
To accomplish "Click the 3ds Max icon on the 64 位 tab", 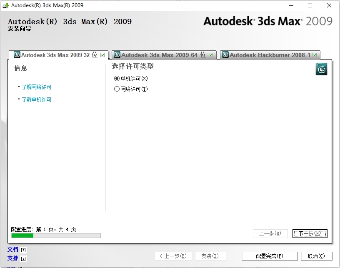I will pos(117,55).
